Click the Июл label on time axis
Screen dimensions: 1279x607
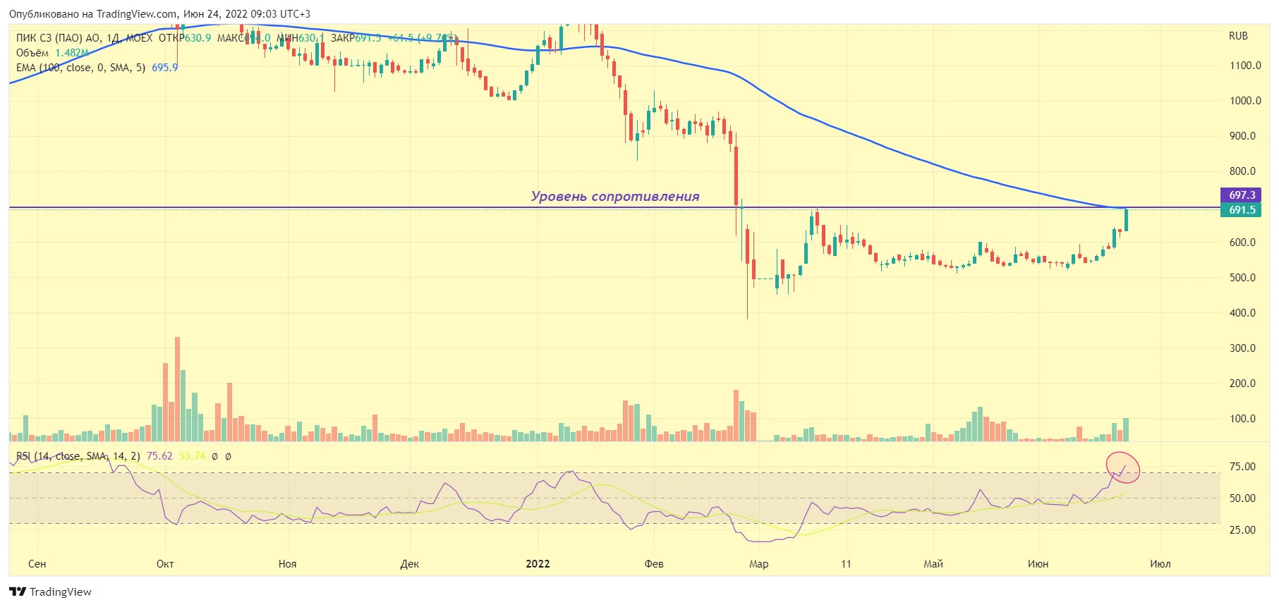click(1160, 564)
